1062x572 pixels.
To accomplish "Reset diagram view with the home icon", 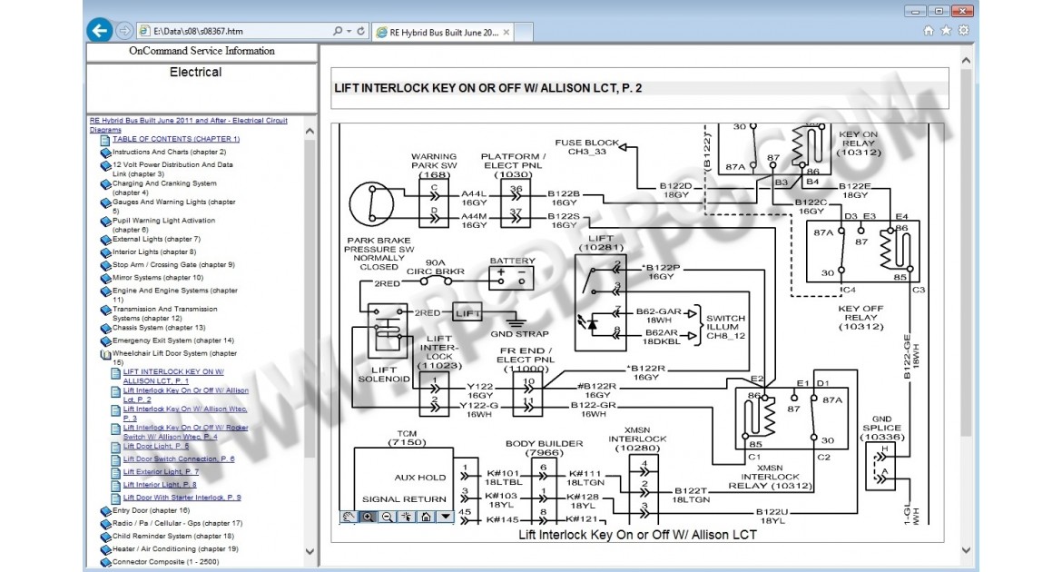I will click(426, 517).
